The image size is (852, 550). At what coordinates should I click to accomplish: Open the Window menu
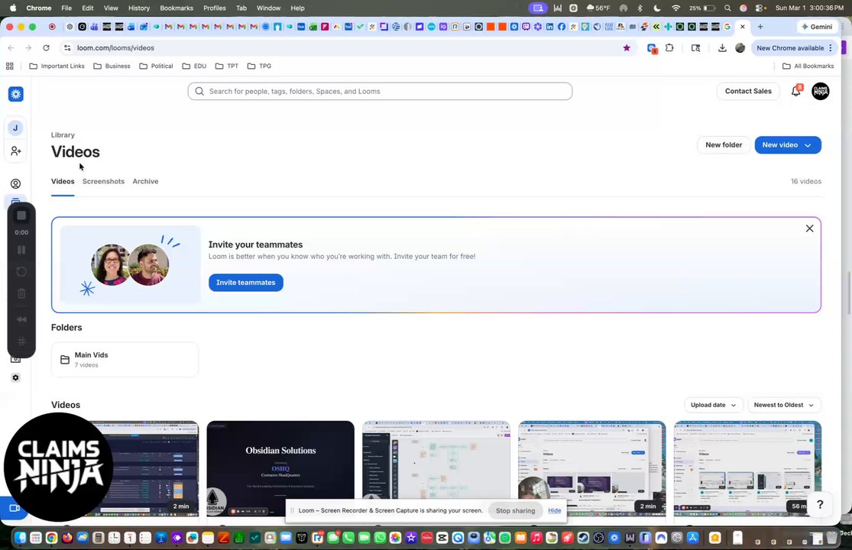[x=268, y=8]
